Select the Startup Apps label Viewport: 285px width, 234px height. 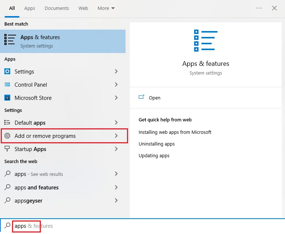click(x=30, y=149)
